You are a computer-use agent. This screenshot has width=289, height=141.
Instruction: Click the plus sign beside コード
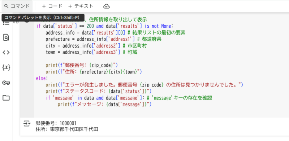[x=44, y=6]
